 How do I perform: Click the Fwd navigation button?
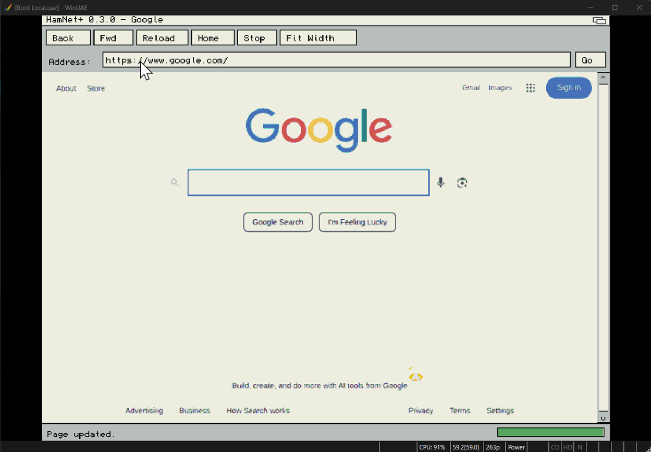click(x=113, y=38)
